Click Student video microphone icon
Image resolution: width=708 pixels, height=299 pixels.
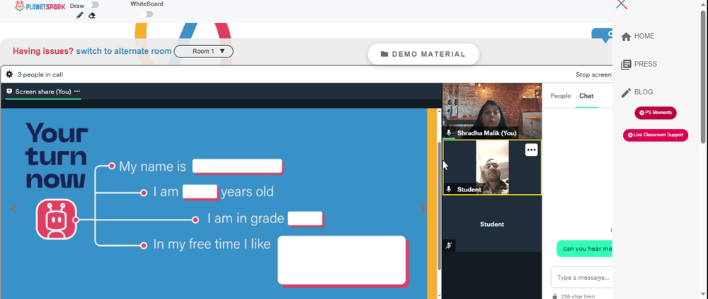point(448,189)
